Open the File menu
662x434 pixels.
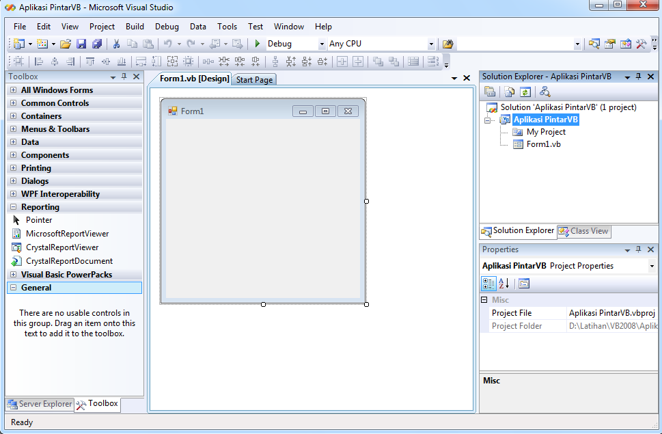pyautogui.click(x=20, y=27)
